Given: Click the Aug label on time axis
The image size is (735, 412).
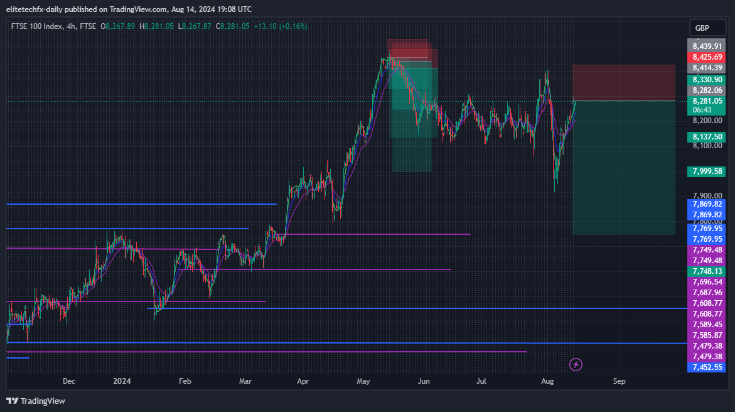Looking at the screenshot, I should pyautogui.click(x=547, y=381).
